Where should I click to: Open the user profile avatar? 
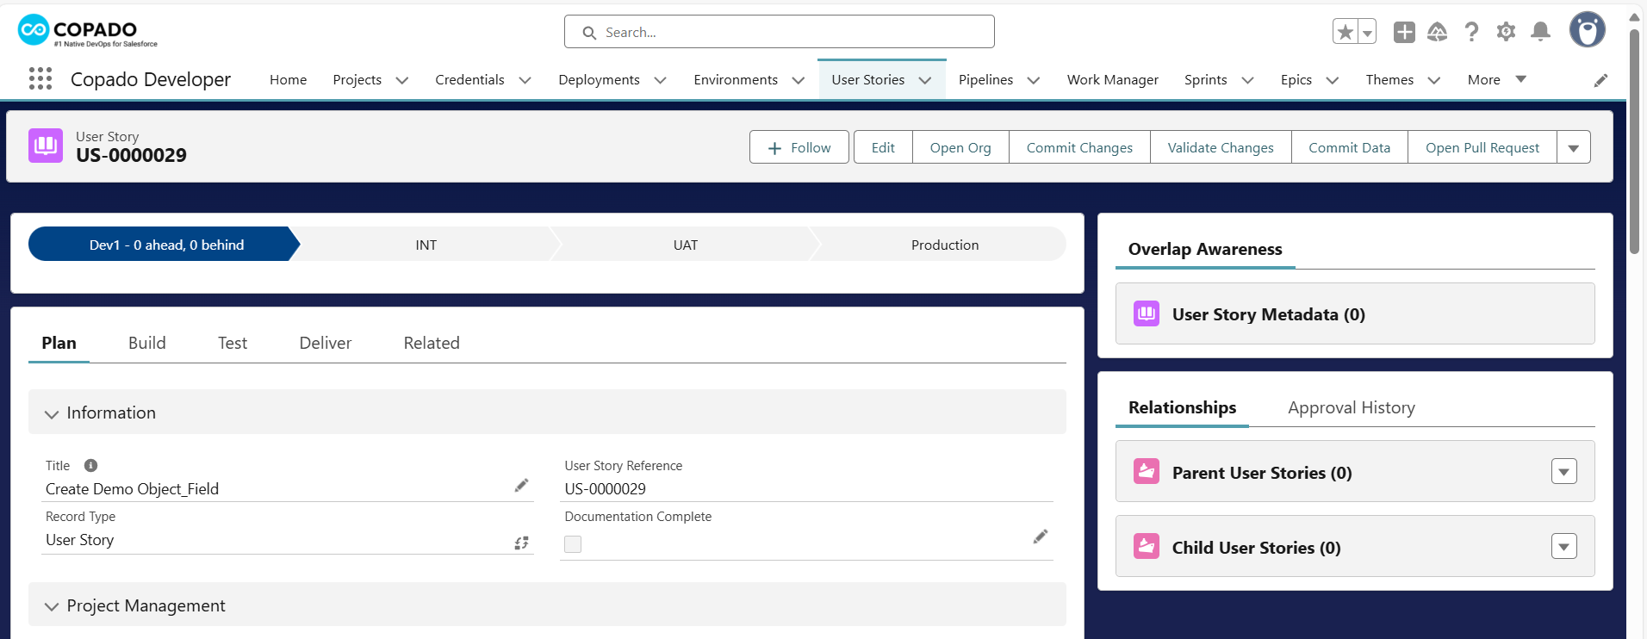pyautogui.click(x=1587, y=30)
